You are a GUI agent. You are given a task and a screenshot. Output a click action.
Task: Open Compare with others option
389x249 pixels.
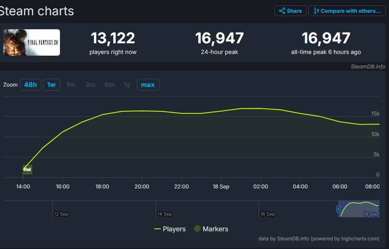pos(347,11)
